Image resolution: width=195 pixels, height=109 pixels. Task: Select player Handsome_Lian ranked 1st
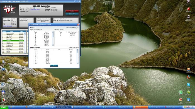point(13,33)
